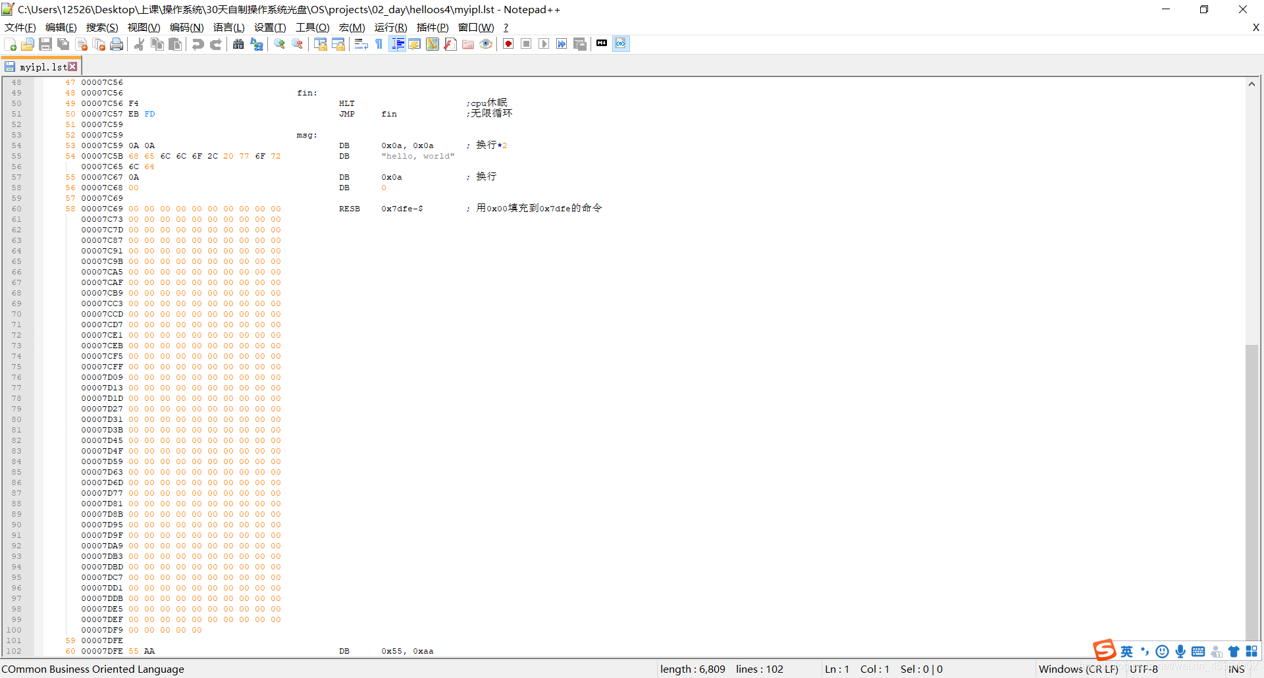This screenshot has width=1264, height=678.
Task: Click Windows (CR LF) in status bar
Action: pos(1078,669)
